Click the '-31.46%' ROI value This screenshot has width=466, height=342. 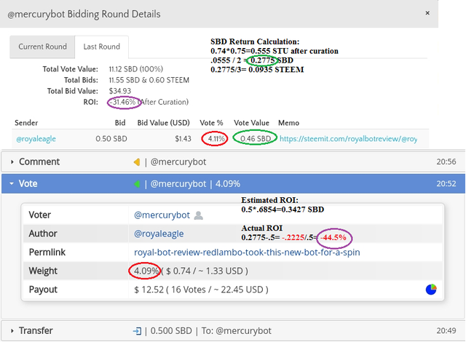(x=122, y=103)
